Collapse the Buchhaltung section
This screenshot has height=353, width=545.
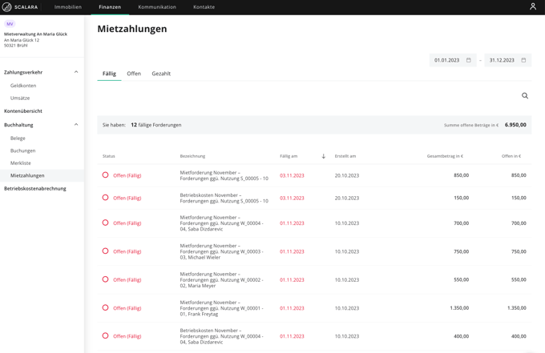click(x=76, y=125)
